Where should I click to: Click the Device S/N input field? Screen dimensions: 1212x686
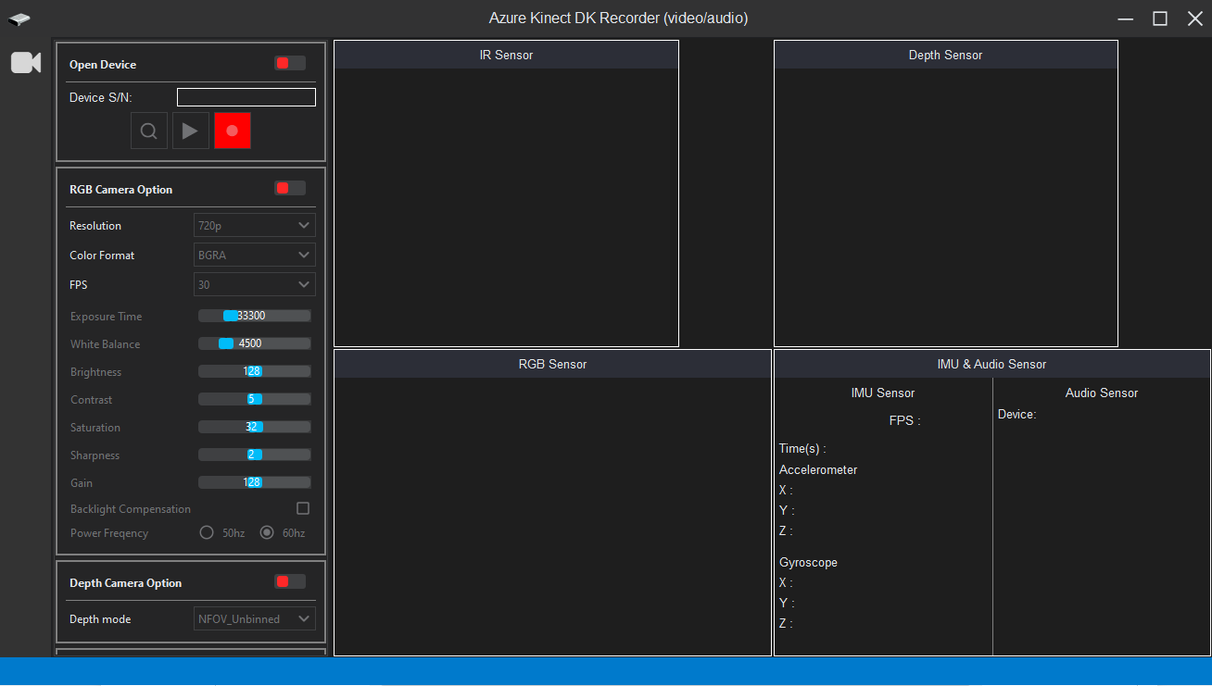[x=246, y=97]
